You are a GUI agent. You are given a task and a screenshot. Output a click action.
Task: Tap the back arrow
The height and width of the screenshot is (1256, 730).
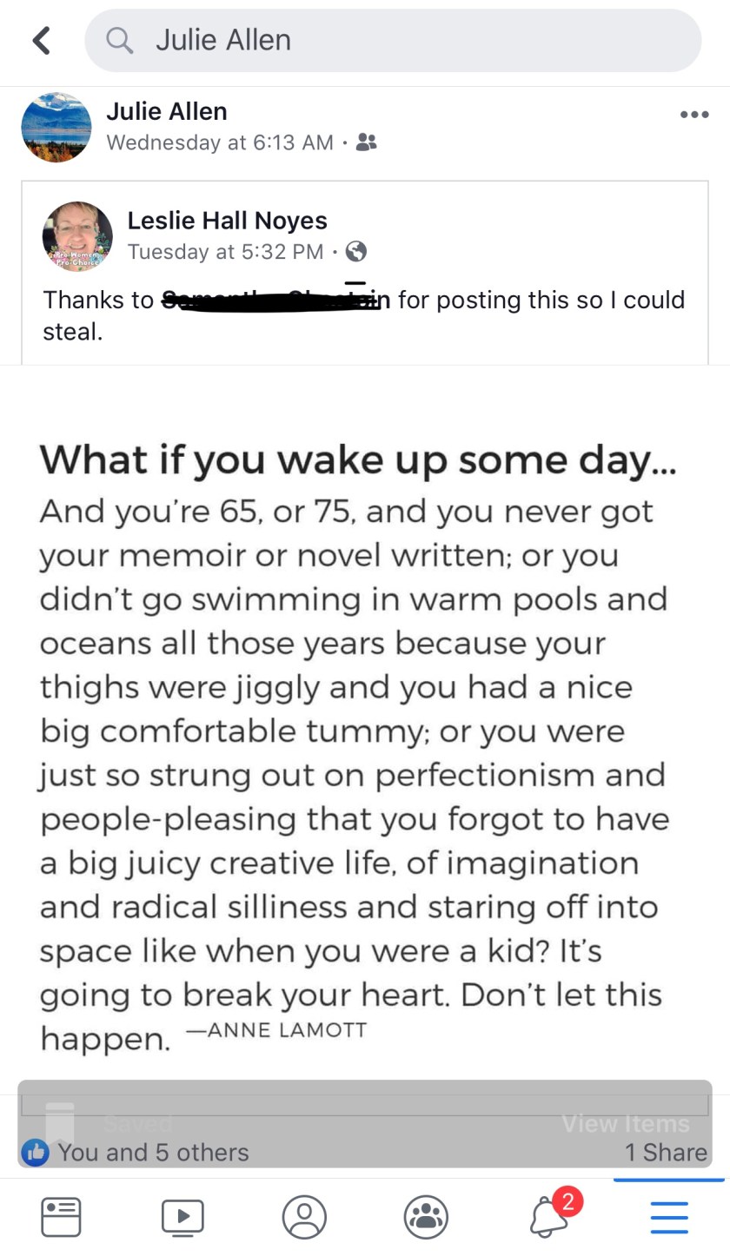pos(41,40)
